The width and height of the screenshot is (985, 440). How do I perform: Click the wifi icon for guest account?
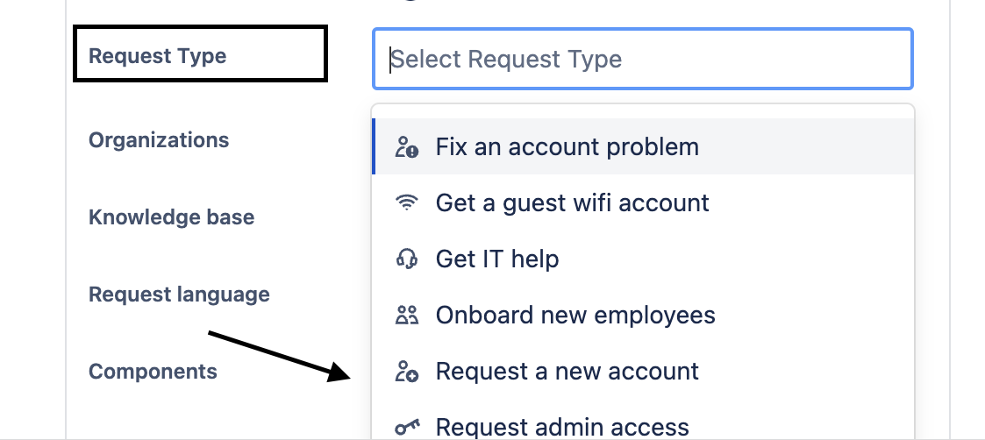pyautogui.click(x=406, y=202)
